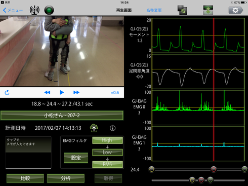This screenshot has width=248, height=186.
Task: Open 名称変更 rename option
Action: coord(154,10)
